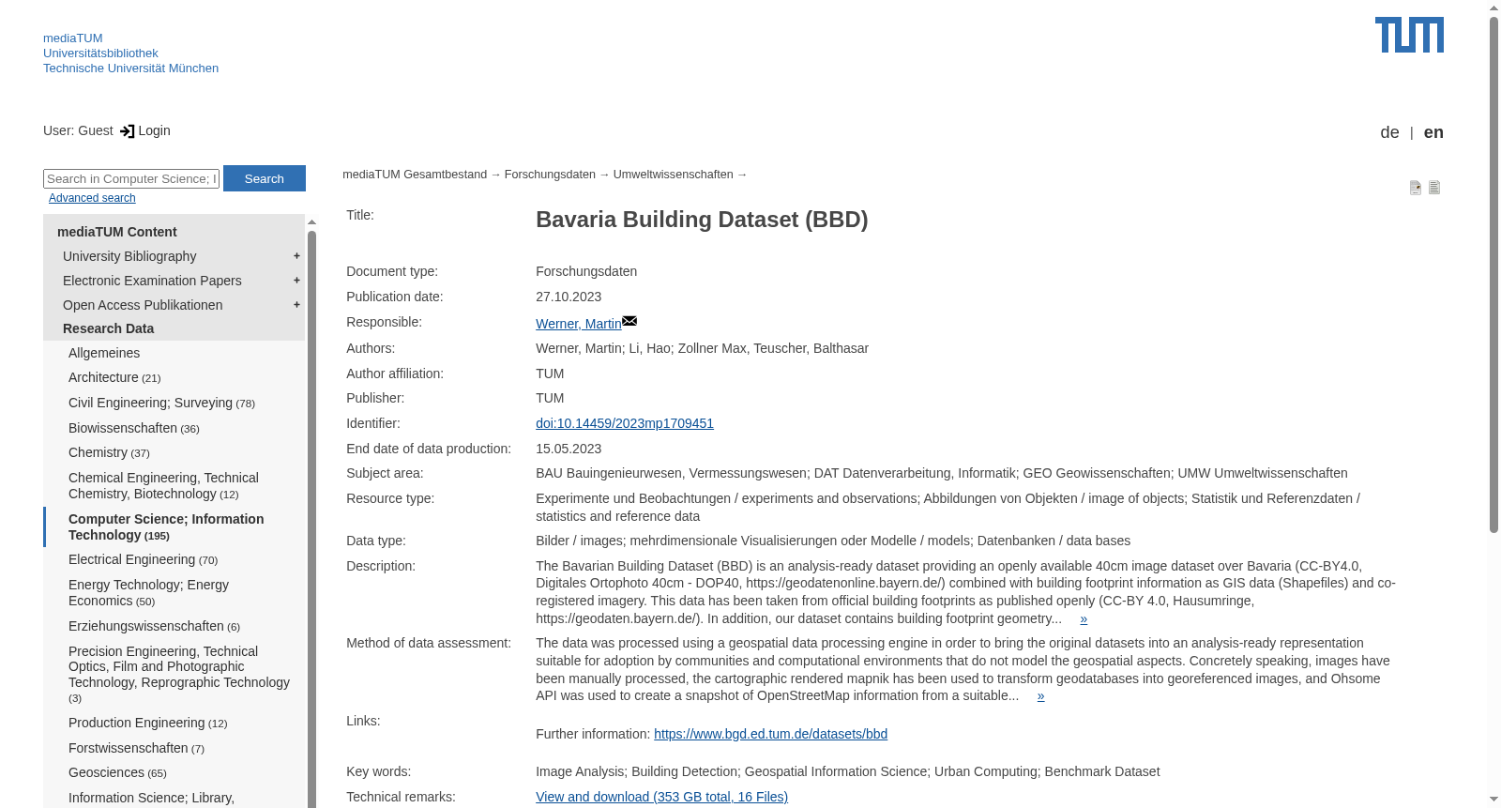Open Civil Engineering; Surveying category
The height and width of the screenshot is (808, 1501).
(161, 403)
